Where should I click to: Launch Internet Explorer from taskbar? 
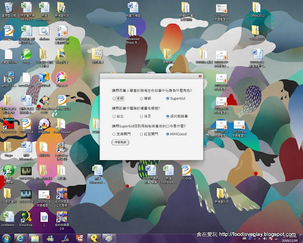click(x=20, y=238)
